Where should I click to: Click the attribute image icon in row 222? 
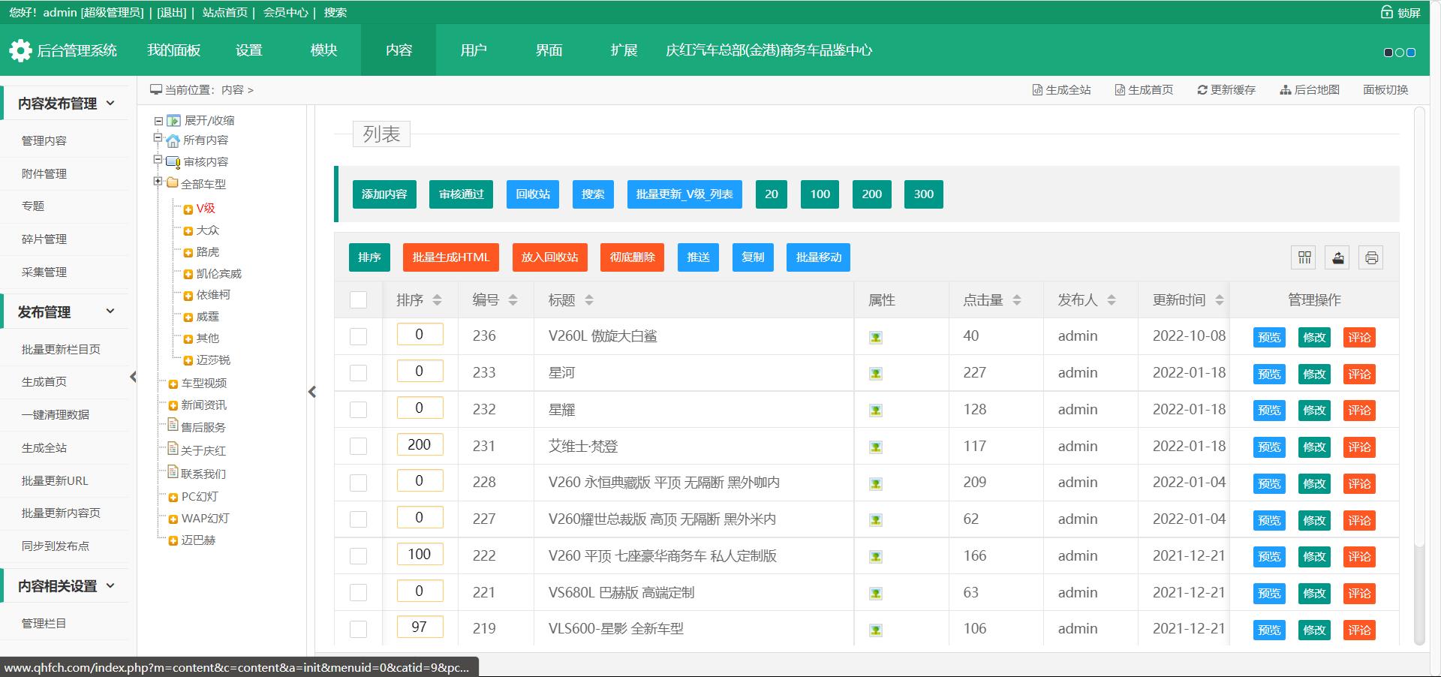click(875, 557)
